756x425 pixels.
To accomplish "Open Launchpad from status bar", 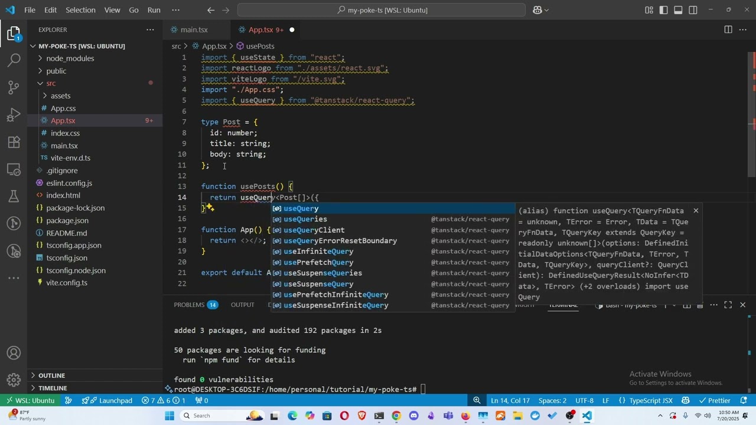I will 107,400.
